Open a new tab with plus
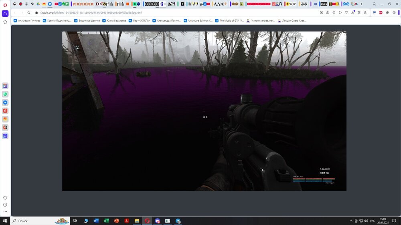Screen dimensions: 401x225 click(x=361, y=4)
